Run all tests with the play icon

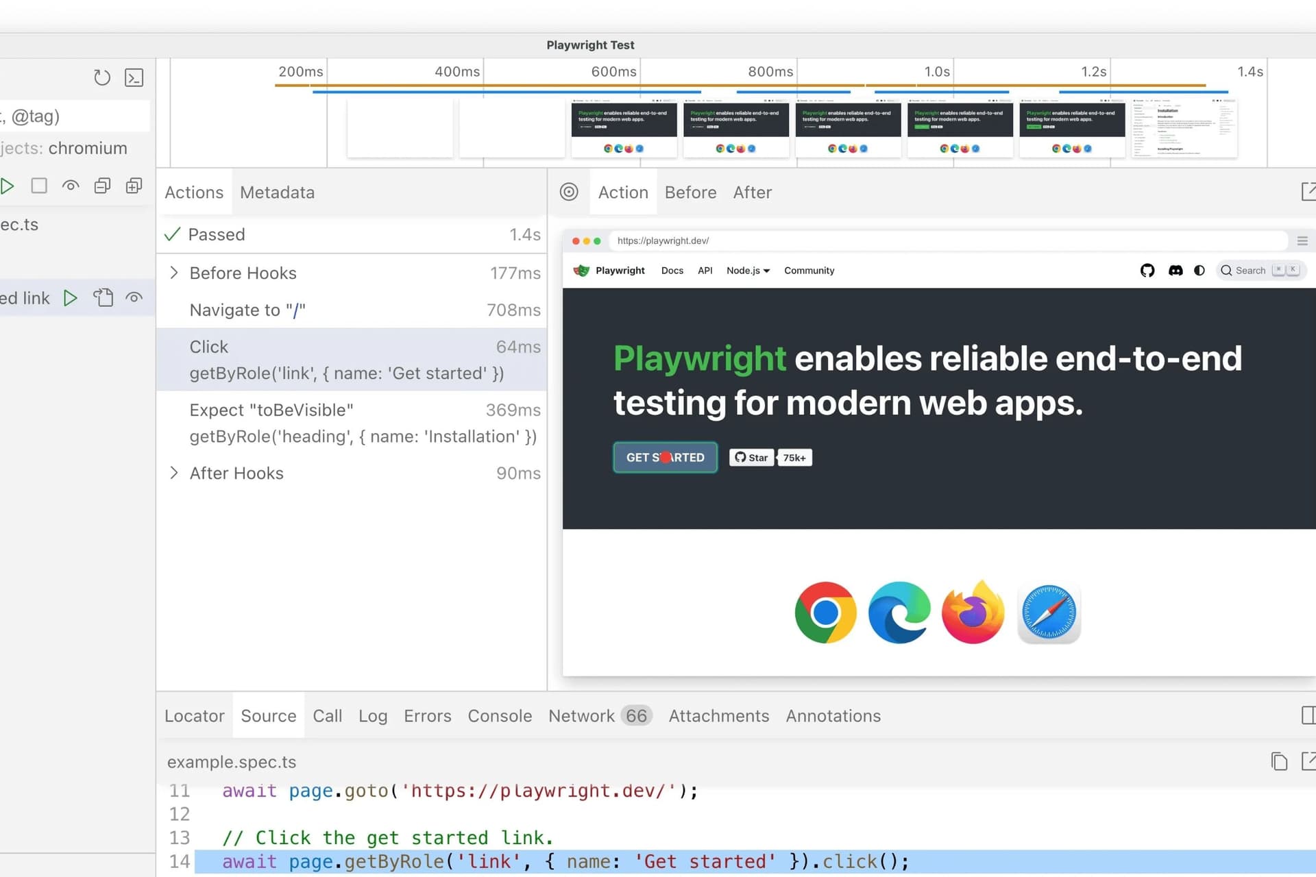7,186
